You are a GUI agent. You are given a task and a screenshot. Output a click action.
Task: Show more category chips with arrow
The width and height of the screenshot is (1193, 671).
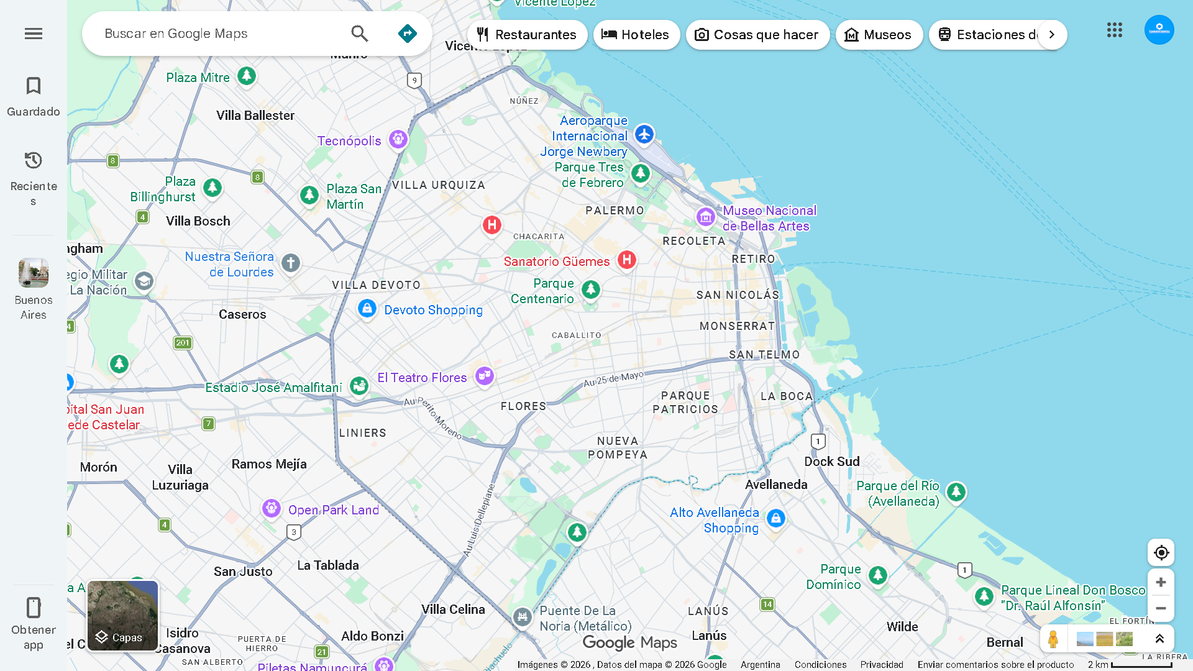(x=1051, y=35)
